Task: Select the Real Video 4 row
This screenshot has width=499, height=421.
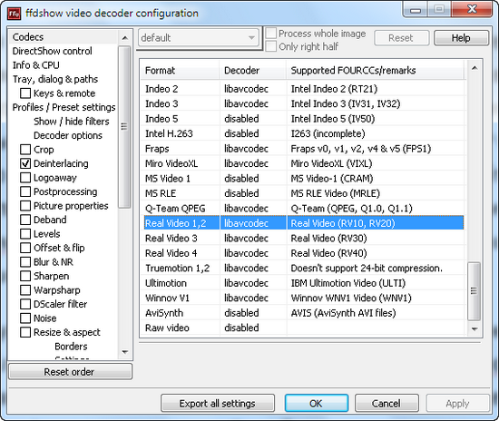Action: pyautogui.click(x=302, y=253)
